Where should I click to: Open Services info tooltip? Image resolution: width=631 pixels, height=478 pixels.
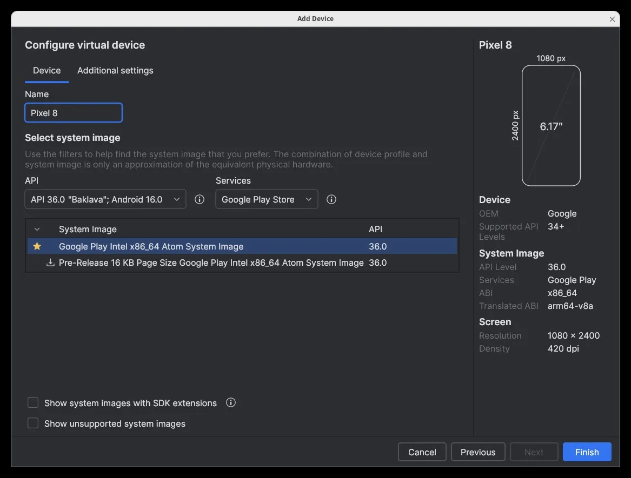(x=331, y=199)
